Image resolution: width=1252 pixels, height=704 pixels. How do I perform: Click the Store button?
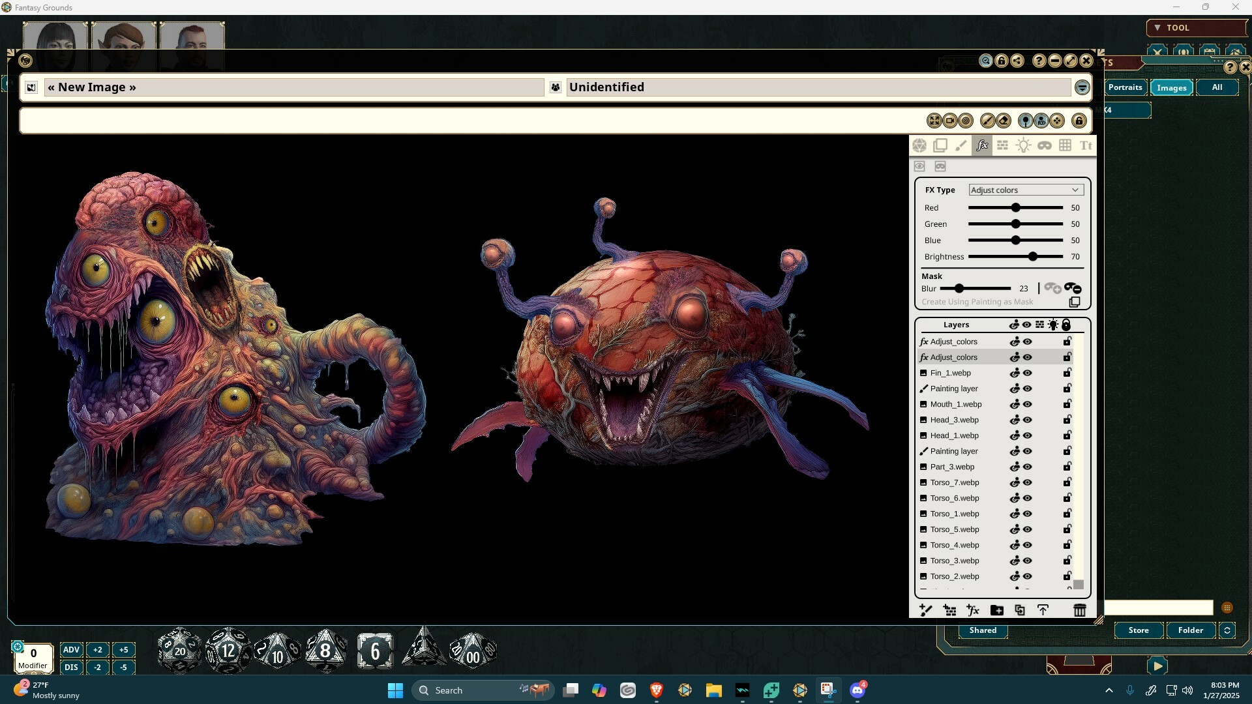1139,630
